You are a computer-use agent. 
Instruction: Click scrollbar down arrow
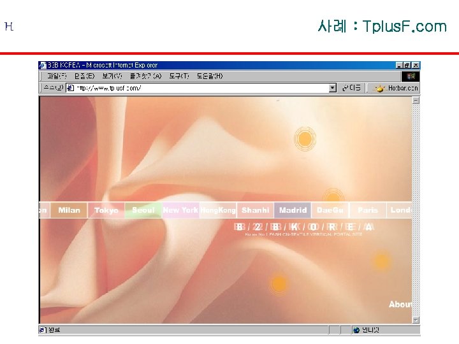[x=416, y=320]
